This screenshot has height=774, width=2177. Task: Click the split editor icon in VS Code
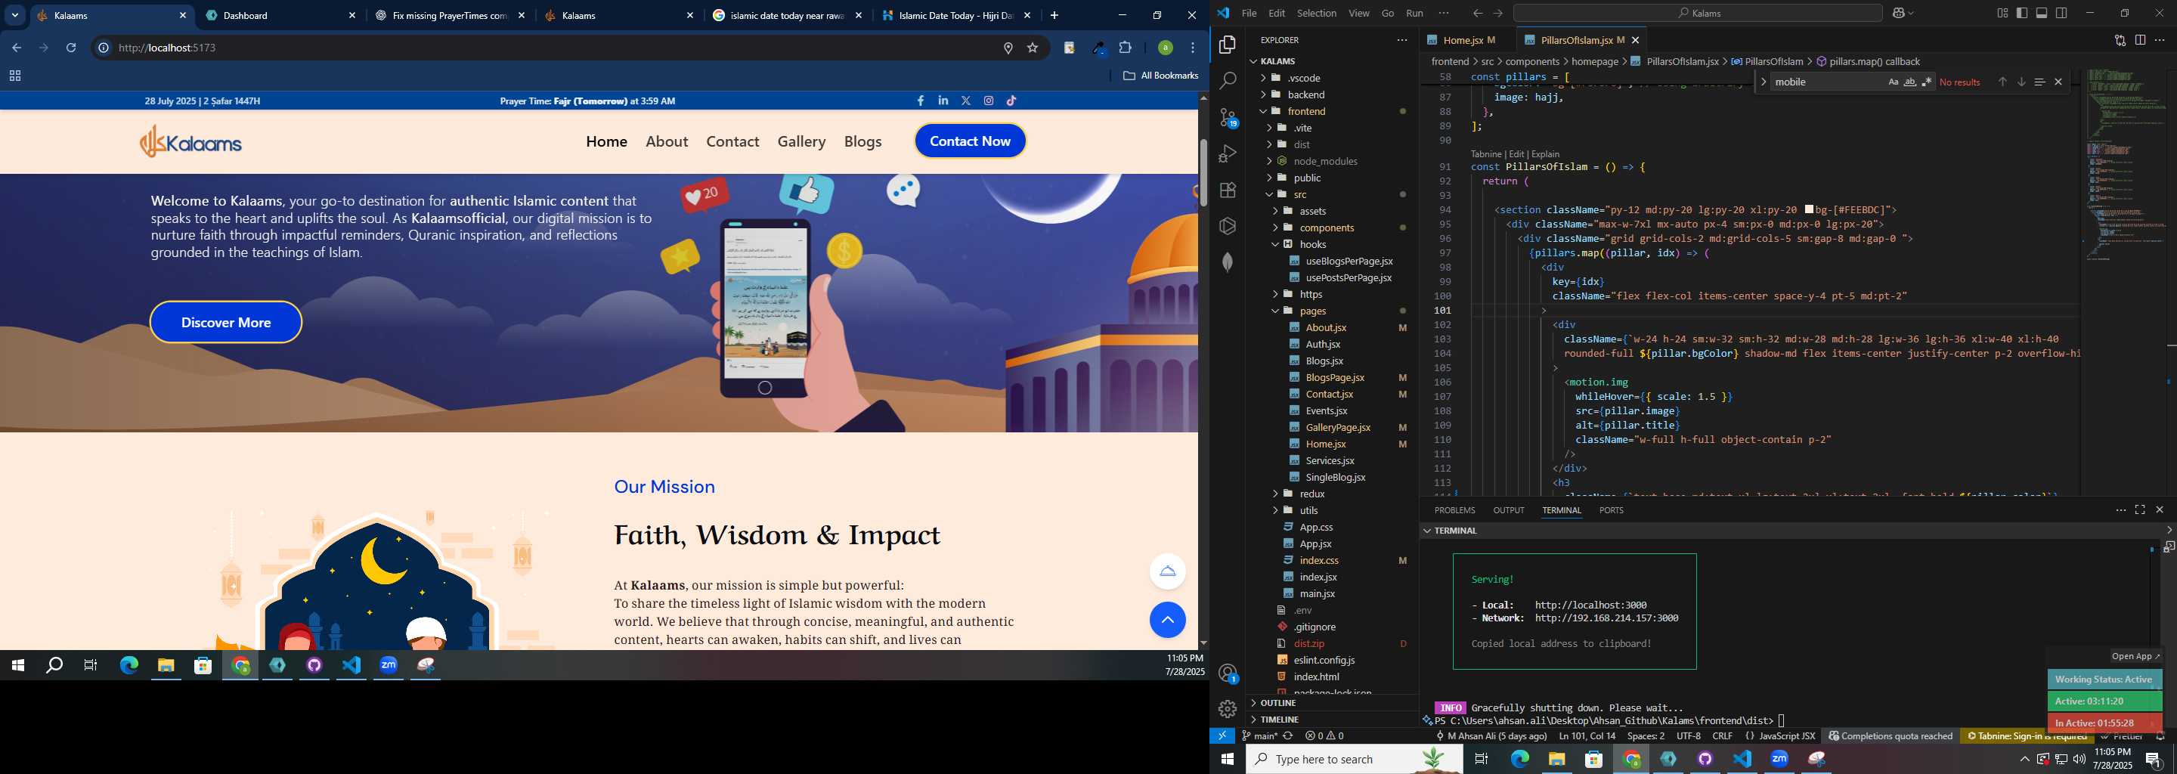2140,40
